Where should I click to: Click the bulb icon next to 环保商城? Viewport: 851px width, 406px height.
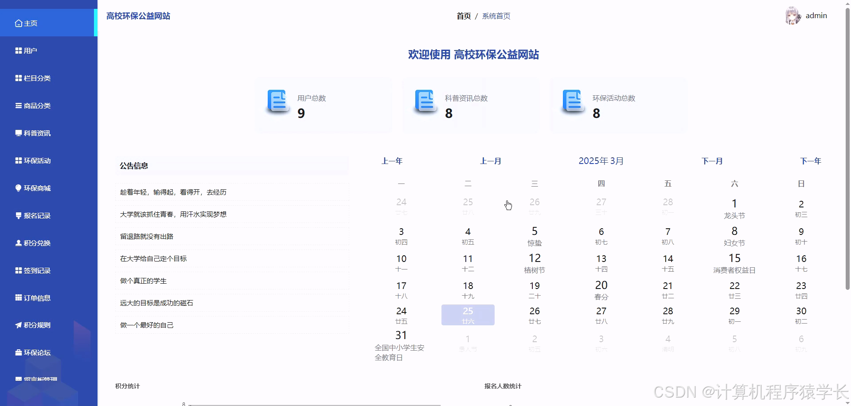[19, 188]
